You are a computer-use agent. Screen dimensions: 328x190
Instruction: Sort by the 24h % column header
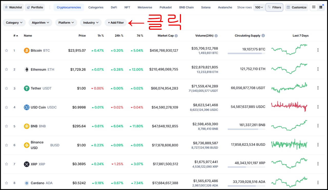(119, 36)
